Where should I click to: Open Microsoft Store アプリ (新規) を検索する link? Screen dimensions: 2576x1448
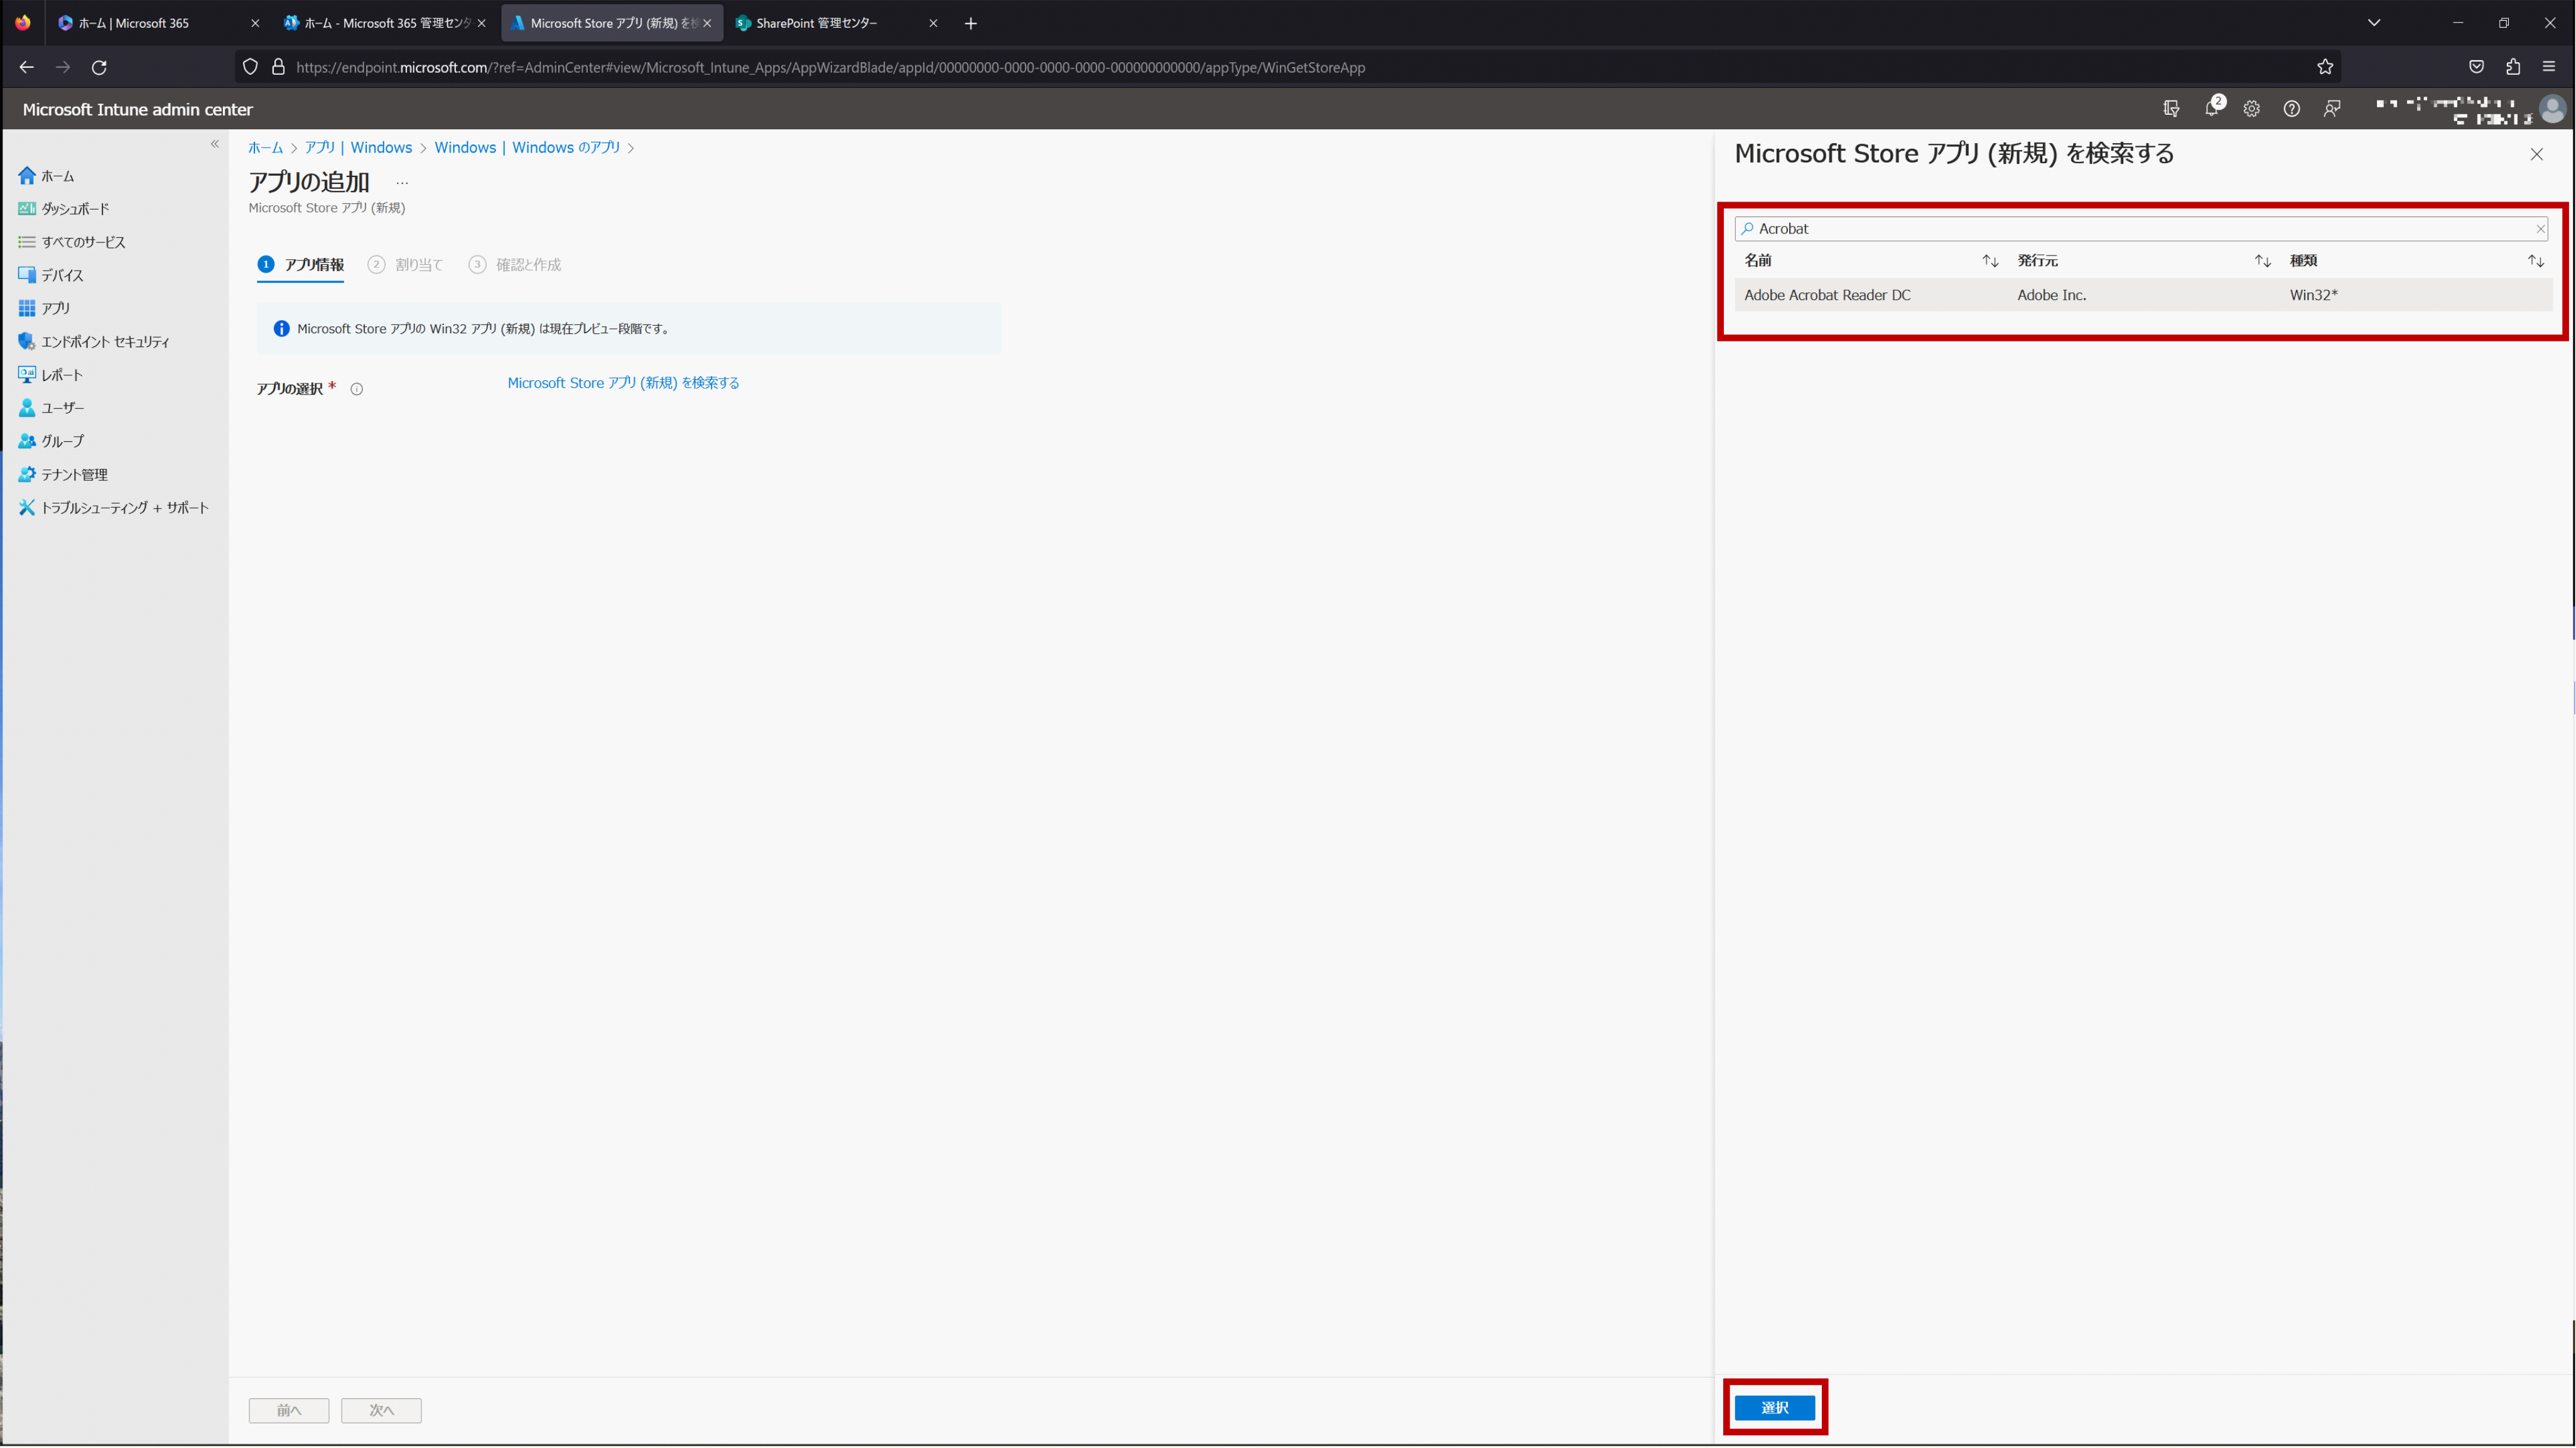(623, 383)
